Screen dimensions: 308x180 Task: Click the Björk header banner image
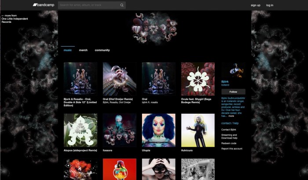click(x=154, y=28)
